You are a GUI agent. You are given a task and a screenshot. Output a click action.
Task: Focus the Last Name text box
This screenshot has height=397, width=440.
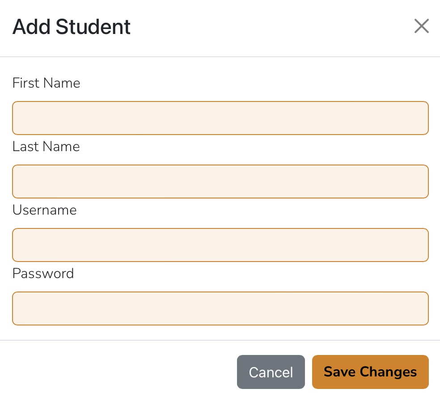click(x=220, y=182)
